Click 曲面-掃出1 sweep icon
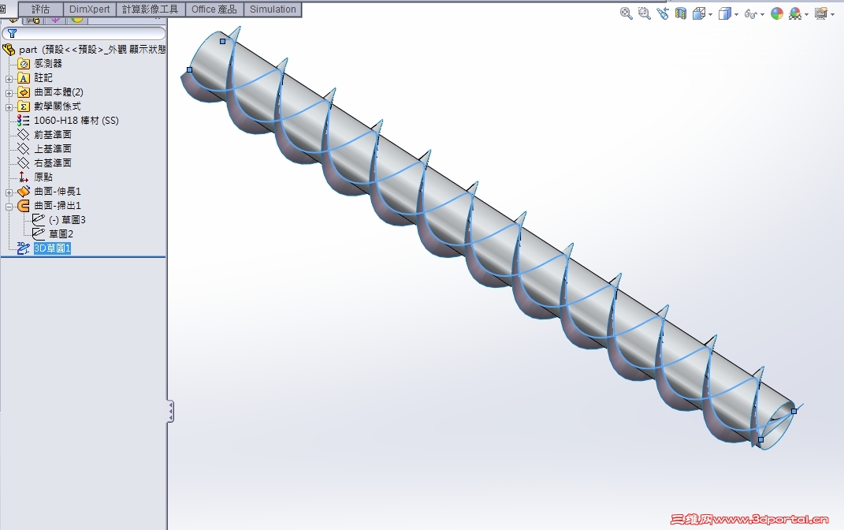 [24, 205]
